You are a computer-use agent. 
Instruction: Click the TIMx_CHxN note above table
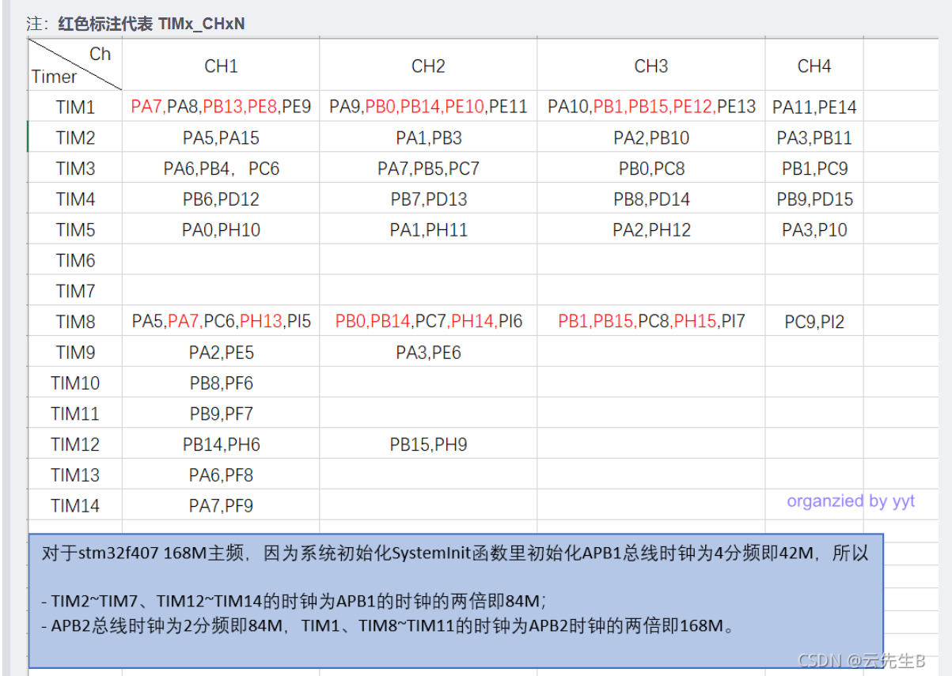coord(136,24)
